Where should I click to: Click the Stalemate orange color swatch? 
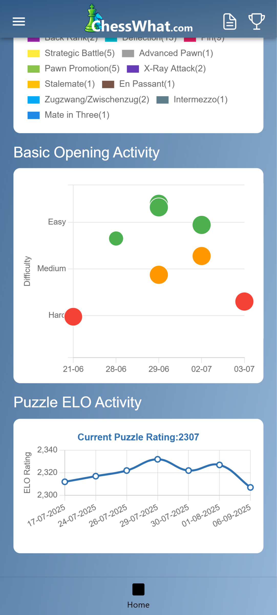pos(34,84)
